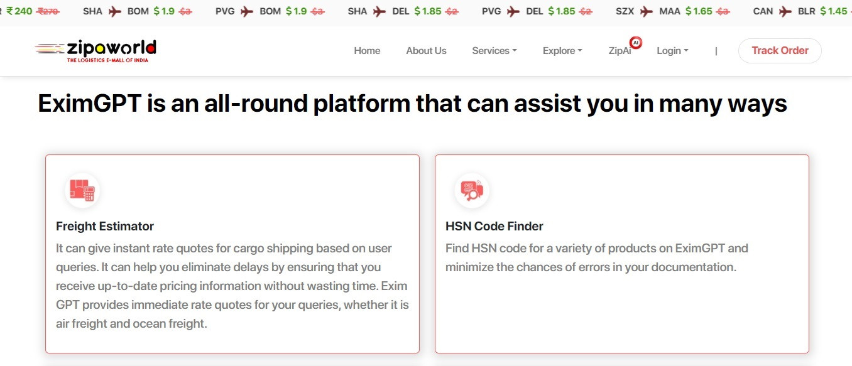Click the red AI badge on ZipAi

click(635, 43)
